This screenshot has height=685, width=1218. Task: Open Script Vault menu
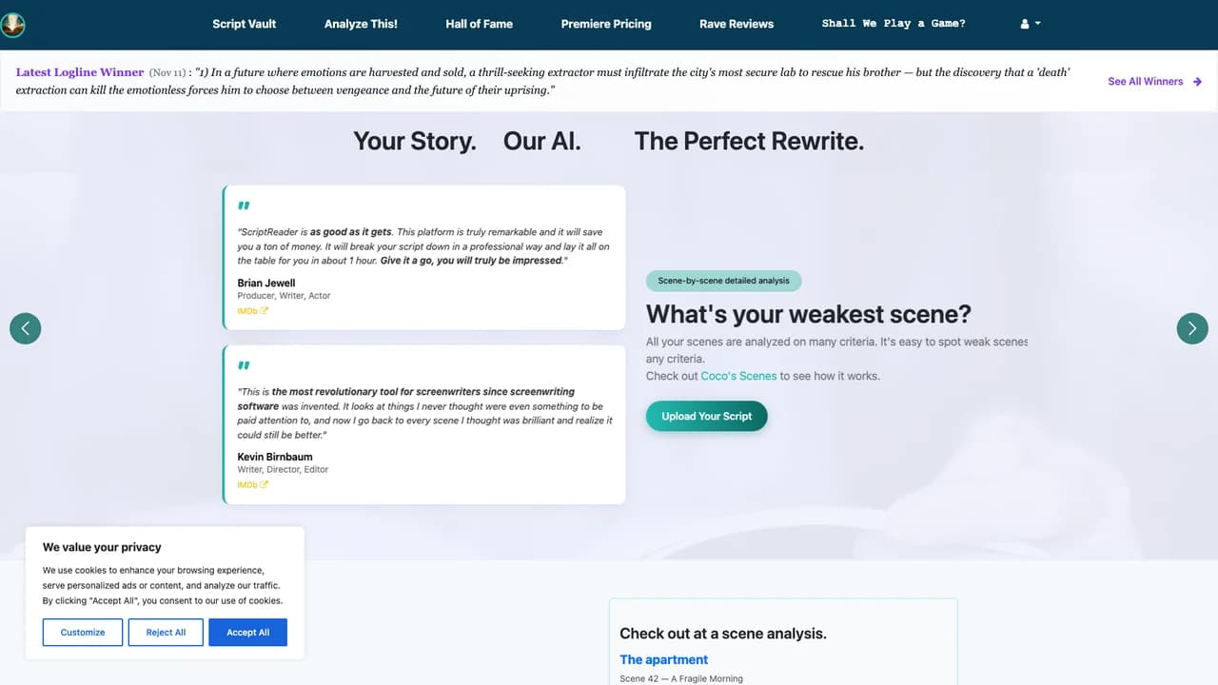245,24
